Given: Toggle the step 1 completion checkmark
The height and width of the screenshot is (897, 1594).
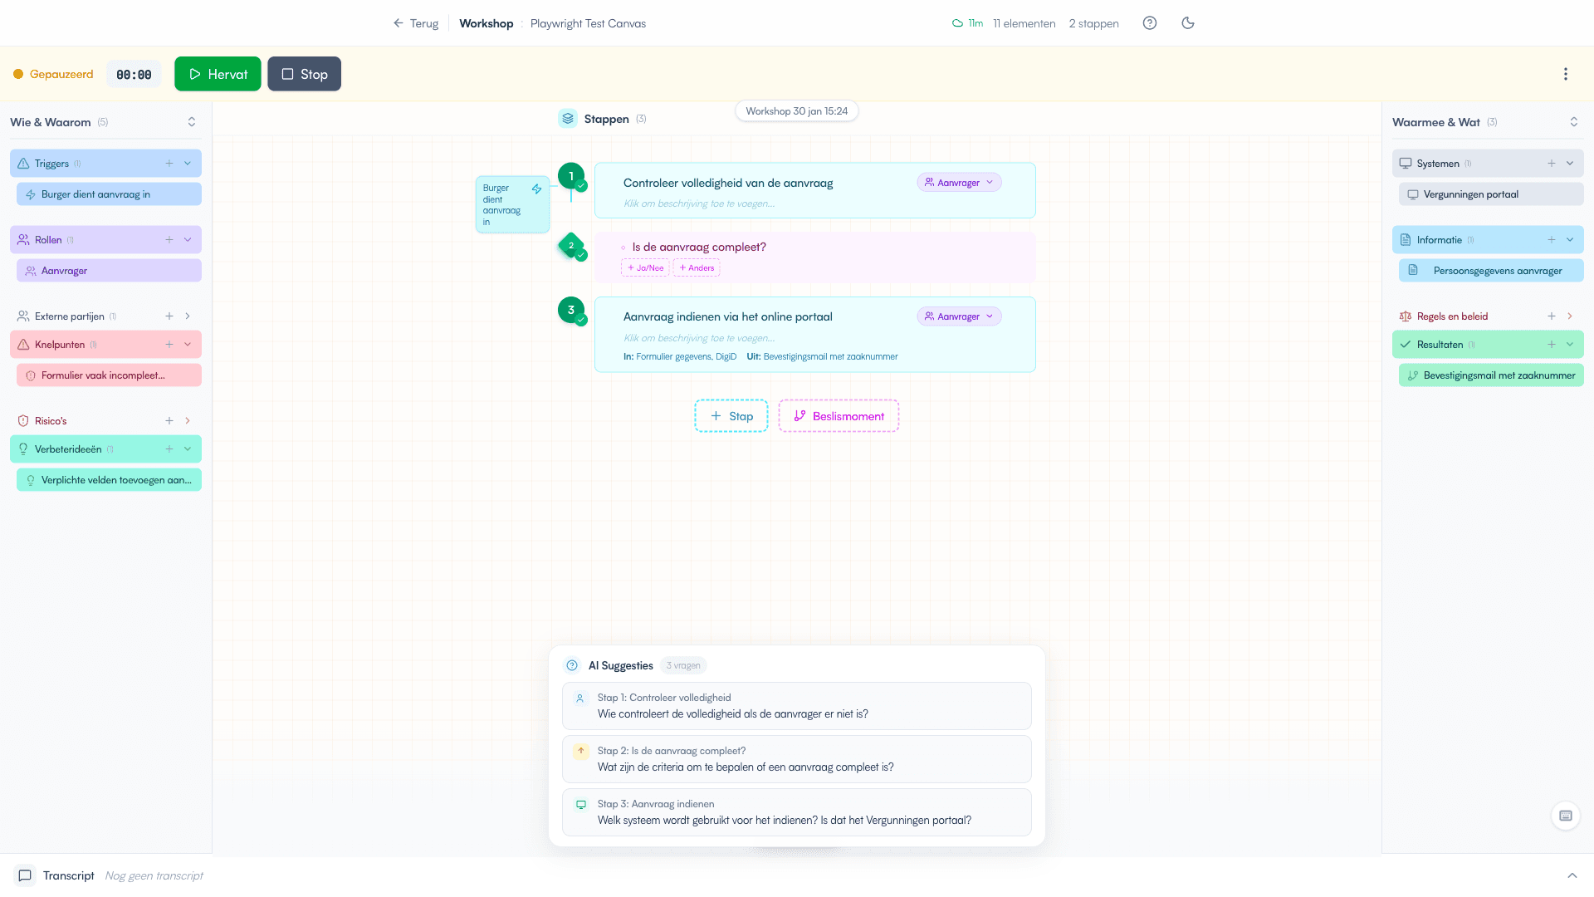Looking at the screenshot, I should click(581, 186).
